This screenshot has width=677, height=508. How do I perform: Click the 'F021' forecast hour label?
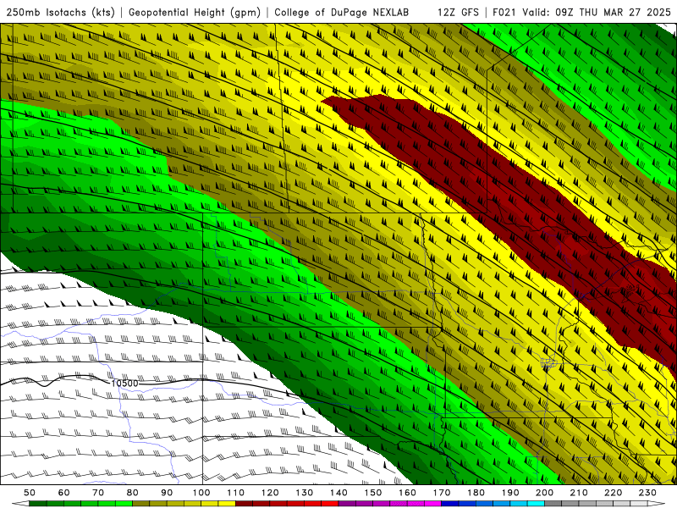point(505,13)
